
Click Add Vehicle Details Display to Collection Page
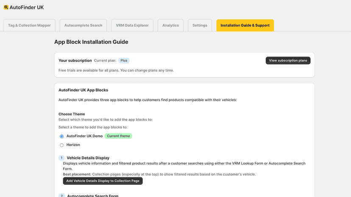pos(103,181)
